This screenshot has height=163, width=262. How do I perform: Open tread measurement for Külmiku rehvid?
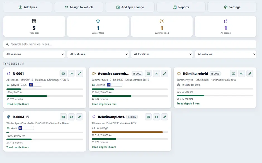tap(233, 74)
